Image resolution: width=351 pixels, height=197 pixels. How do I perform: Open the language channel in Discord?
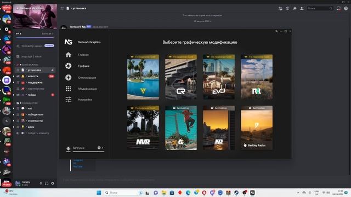pos(35,56)
